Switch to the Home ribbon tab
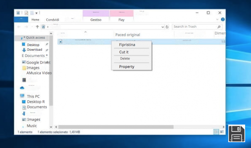Viewport: 251px width, 148px height. [x=35, y=20]
